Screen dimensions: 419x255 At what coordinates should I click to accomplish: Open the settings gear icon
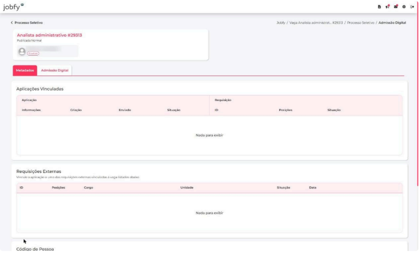[x=404, y=6]
